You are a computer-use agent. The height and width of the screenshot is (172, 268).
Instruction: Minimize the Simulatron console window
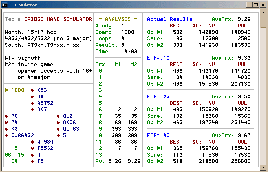[249, 5]
